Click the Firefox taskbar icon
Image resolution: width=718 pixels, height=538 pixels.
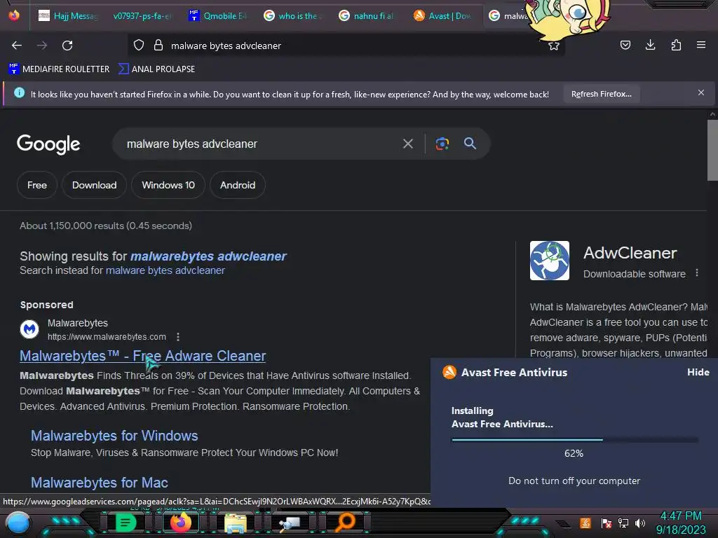[180, 523]
